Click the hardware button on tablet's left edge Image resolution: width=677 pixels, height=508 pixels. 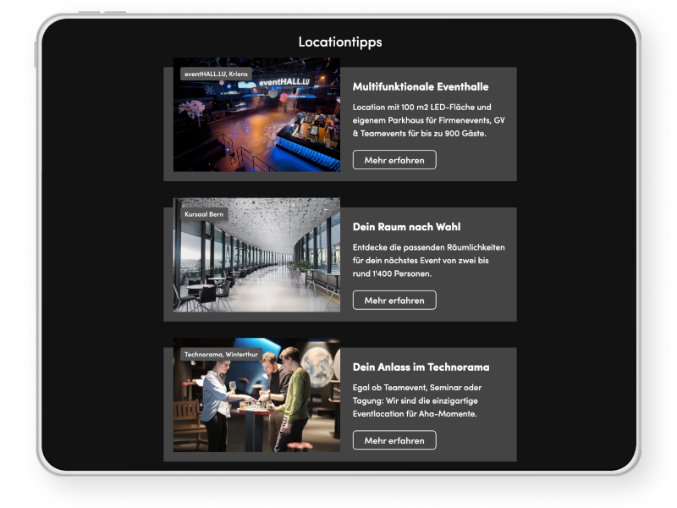[x=36, y=54]
